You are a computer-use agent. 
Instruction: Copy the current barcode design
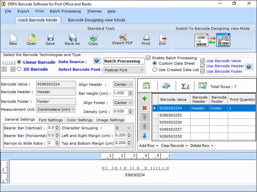pyautogui.click(x=93, y=39)
